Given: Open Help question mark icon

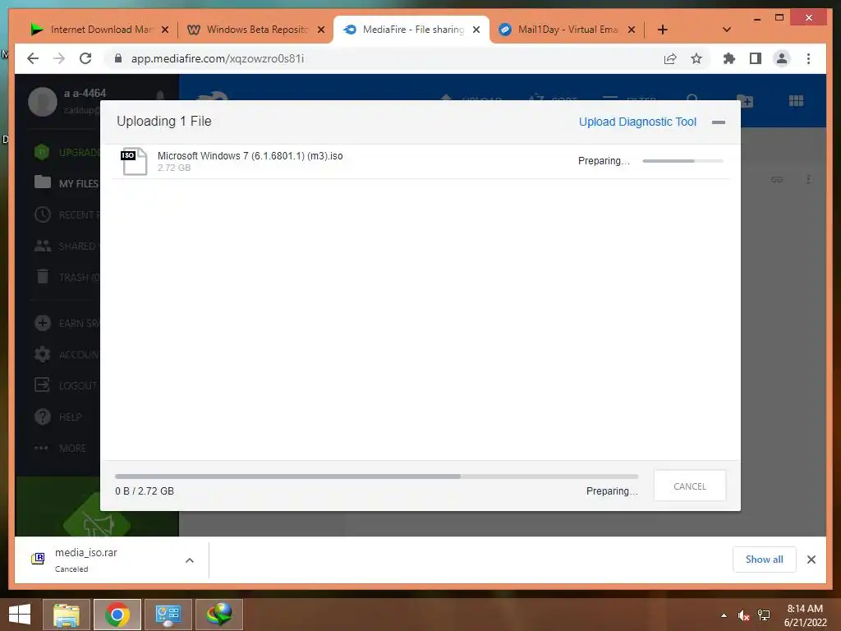Looking at the screenshot, I should tap(43, 417).
